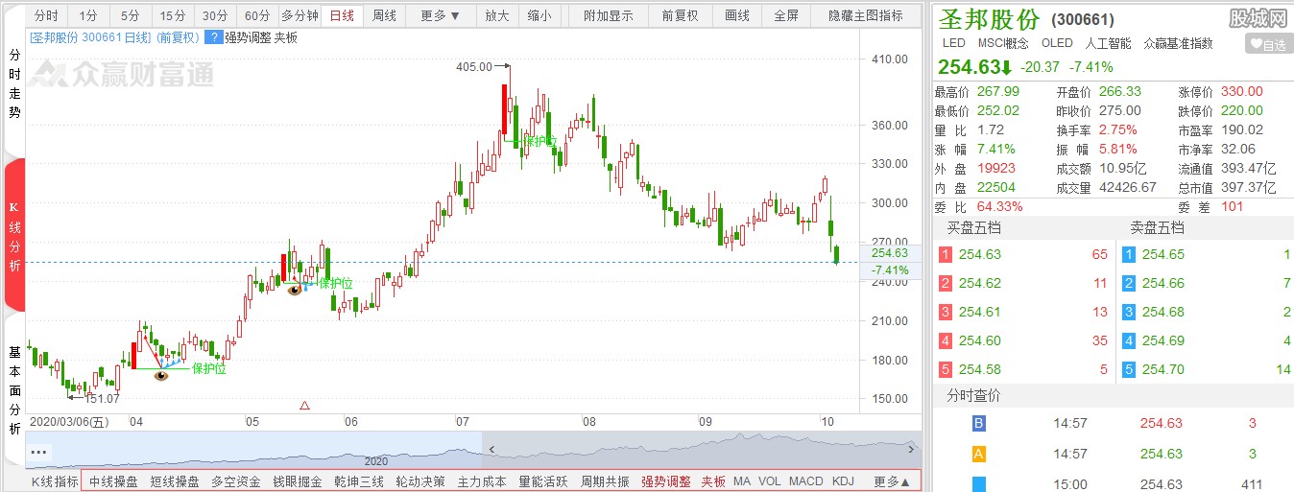Image resolution: width=1294 pixels, height=492 pixels.
Task: Switch to 周线 weekly chart
Action: (x=384, y=15)
